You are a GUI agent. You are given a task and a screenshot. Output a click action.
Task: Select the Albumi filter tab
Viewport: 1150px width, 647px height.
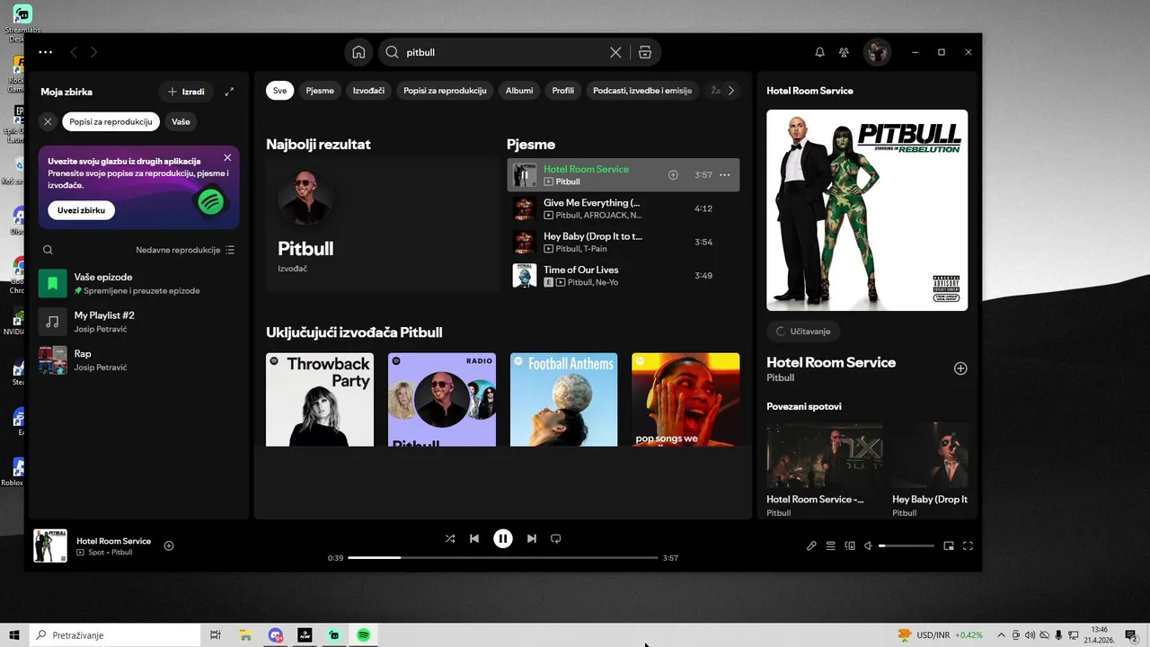pos(519,91)
